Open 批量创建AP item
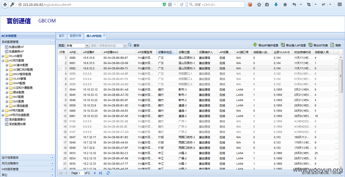Screen dimensions: 345x177 [x=15, y=47]
